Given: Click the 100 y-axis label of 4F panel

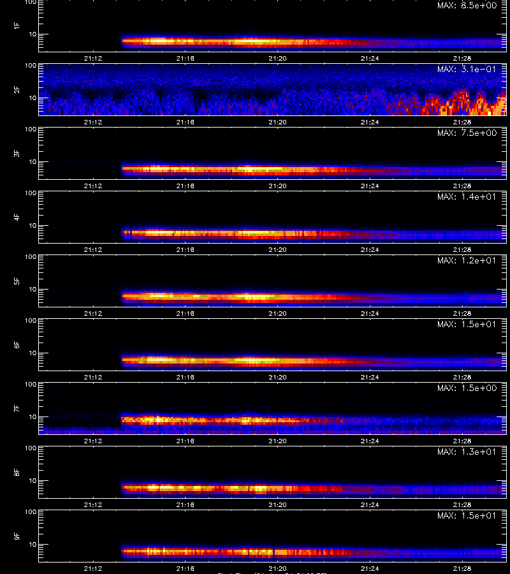Looking at the screenshot, I should pyautogui.click(x=31, y=193).
